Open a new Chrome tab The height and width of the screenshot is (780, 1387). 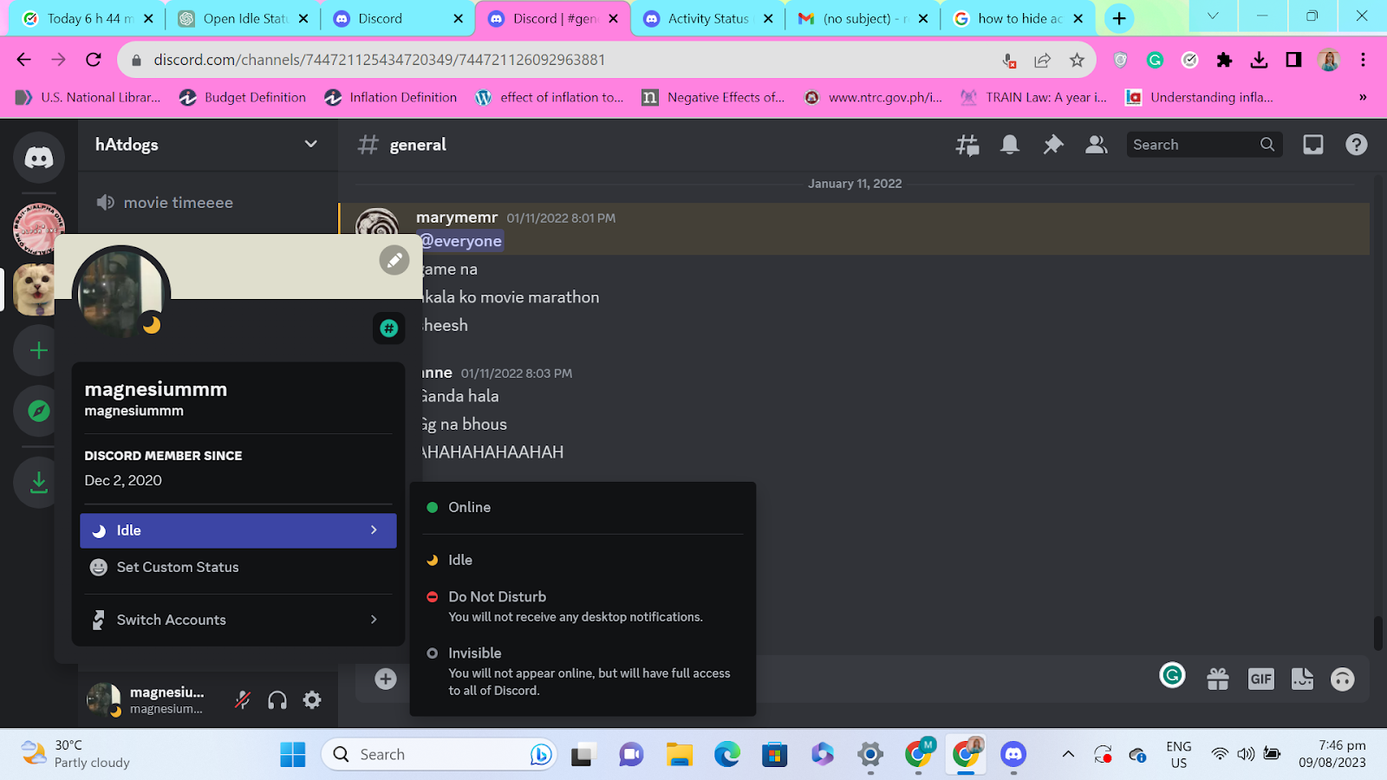pos(1119,18)
